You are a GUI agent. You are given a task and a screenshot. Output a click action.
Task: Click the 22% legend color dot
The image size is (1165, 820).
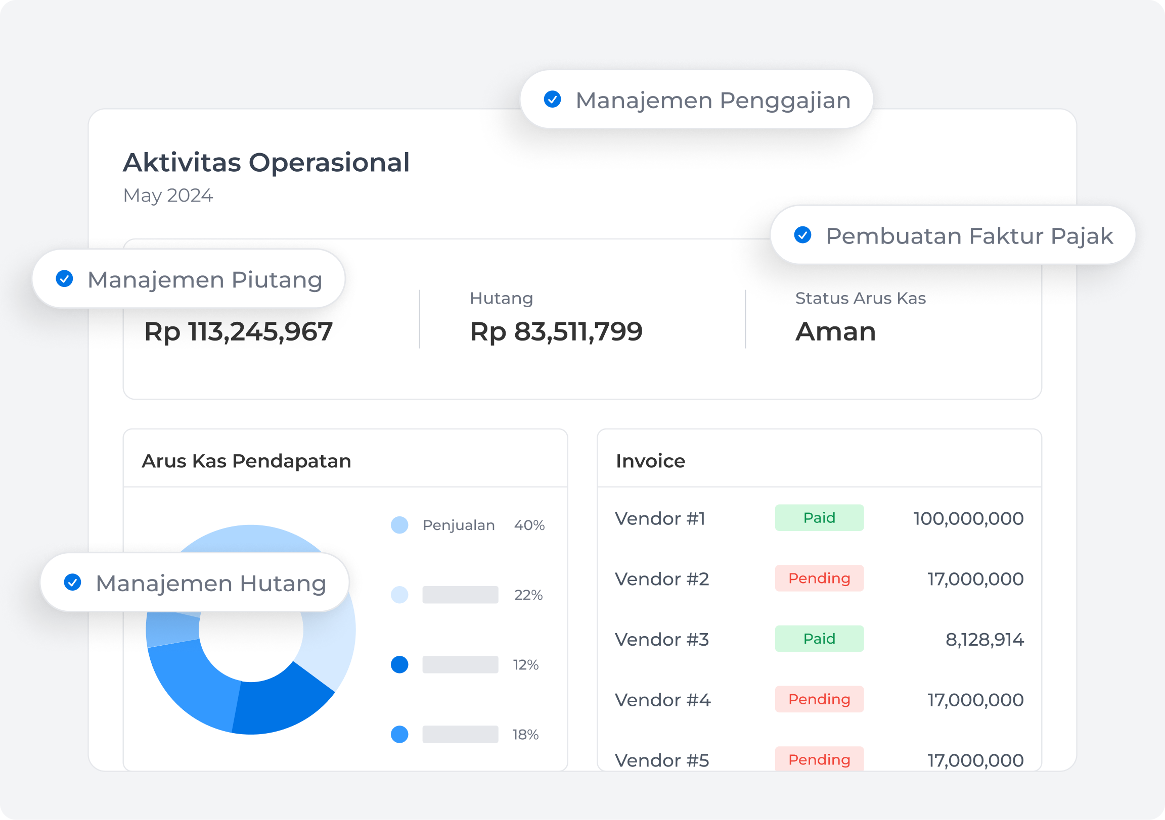point(399,595)
